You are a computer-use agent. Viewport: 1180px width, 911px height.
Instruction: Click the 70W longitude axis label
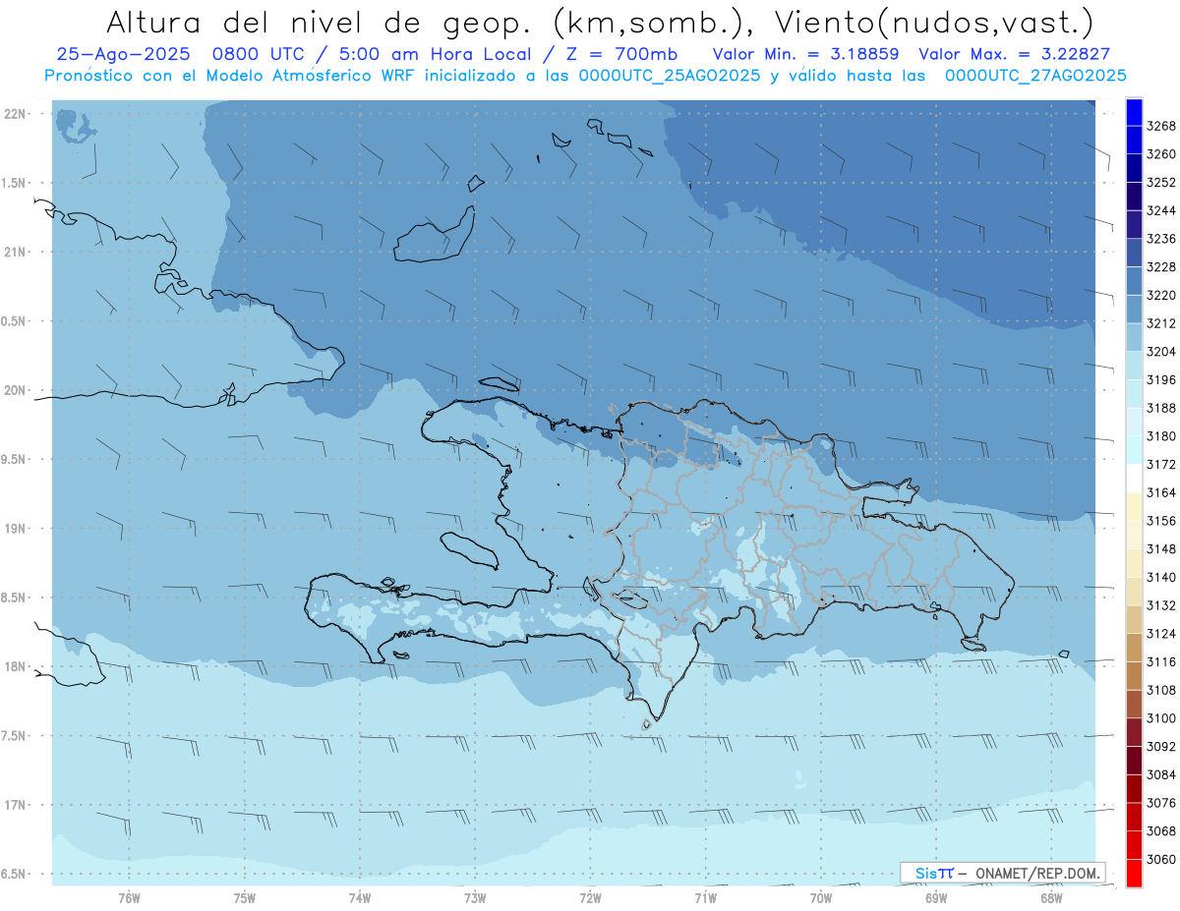pos(821,898)
